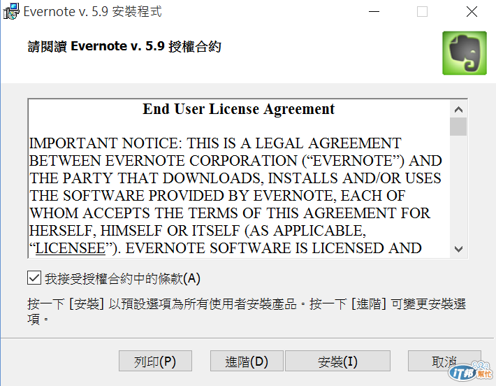Open advanced options with 進階(D)
Image resolution: width=496 pixels, height=386 pixels.
coord(247,361)
